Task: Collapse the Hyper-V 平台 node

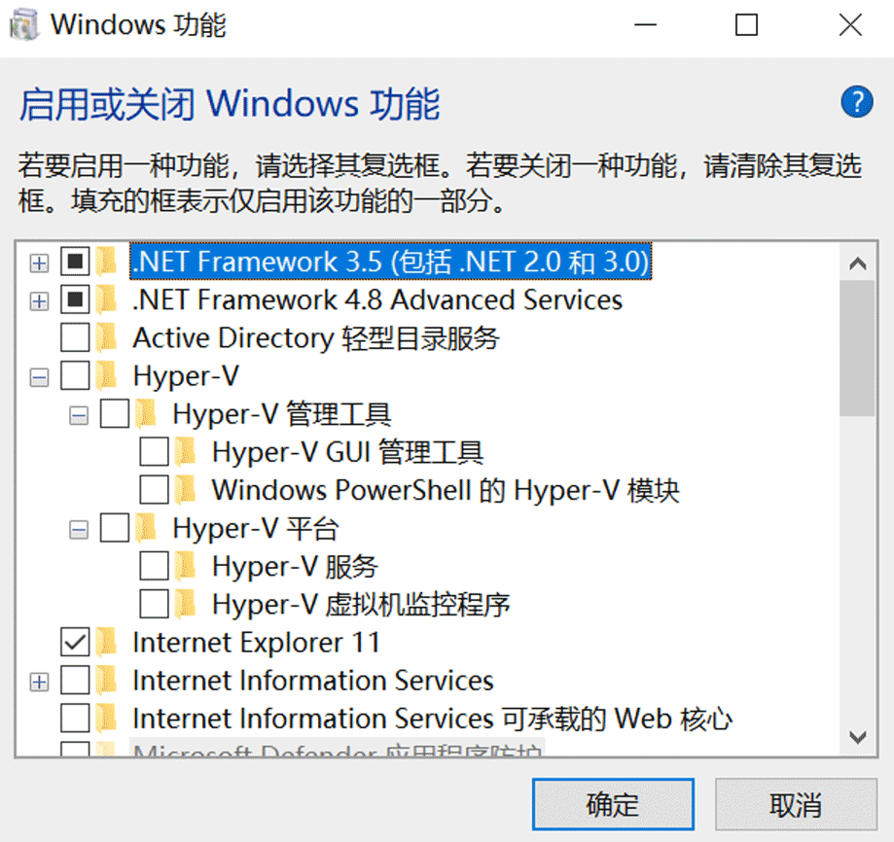Action: pyautogui.click(x=78, y=530)
